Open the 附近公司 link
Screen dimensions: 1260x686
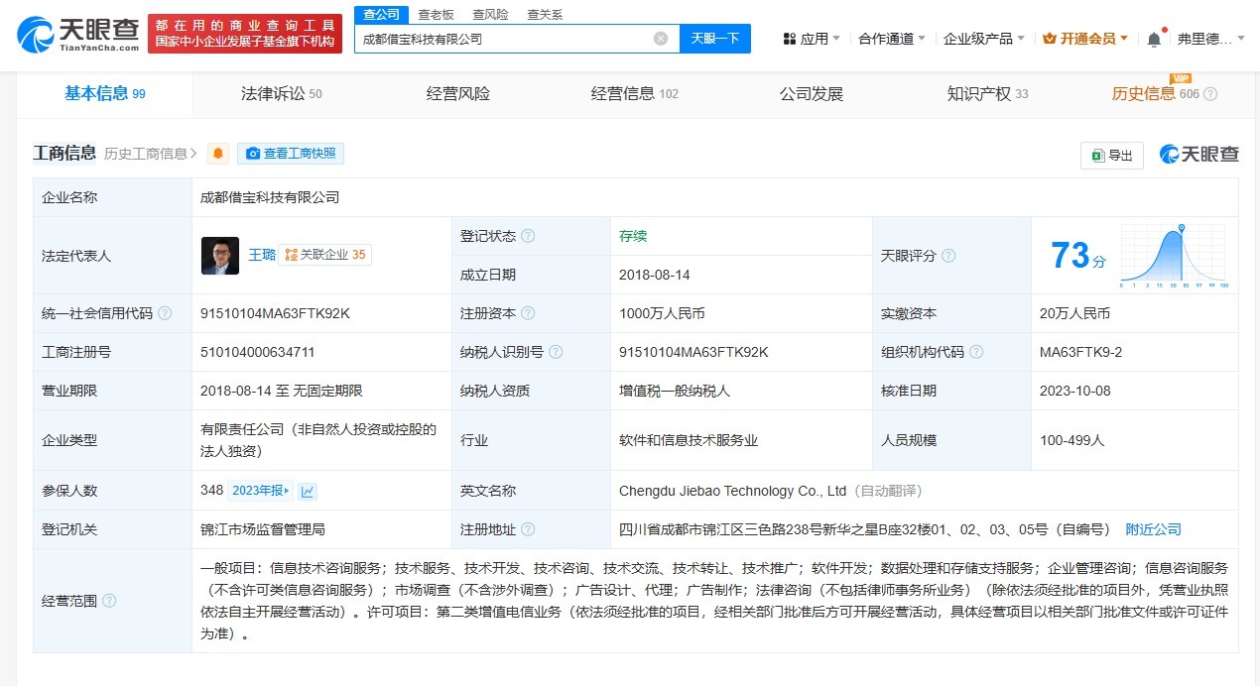point(1153,529)
